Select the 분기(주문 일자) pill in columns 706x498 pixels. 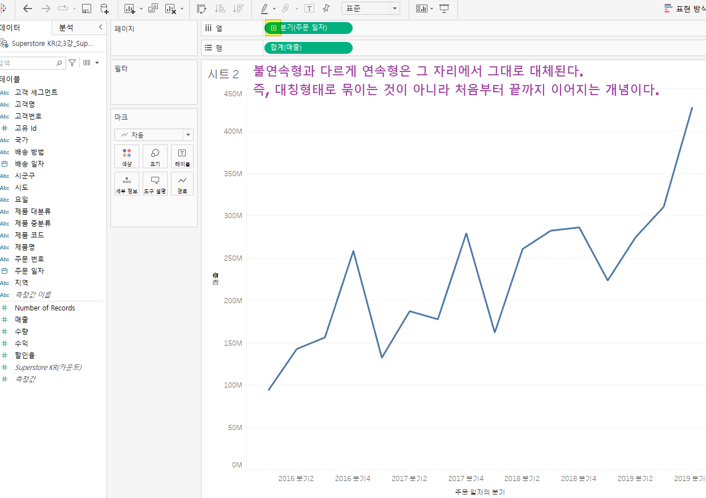tap(309, 28)
